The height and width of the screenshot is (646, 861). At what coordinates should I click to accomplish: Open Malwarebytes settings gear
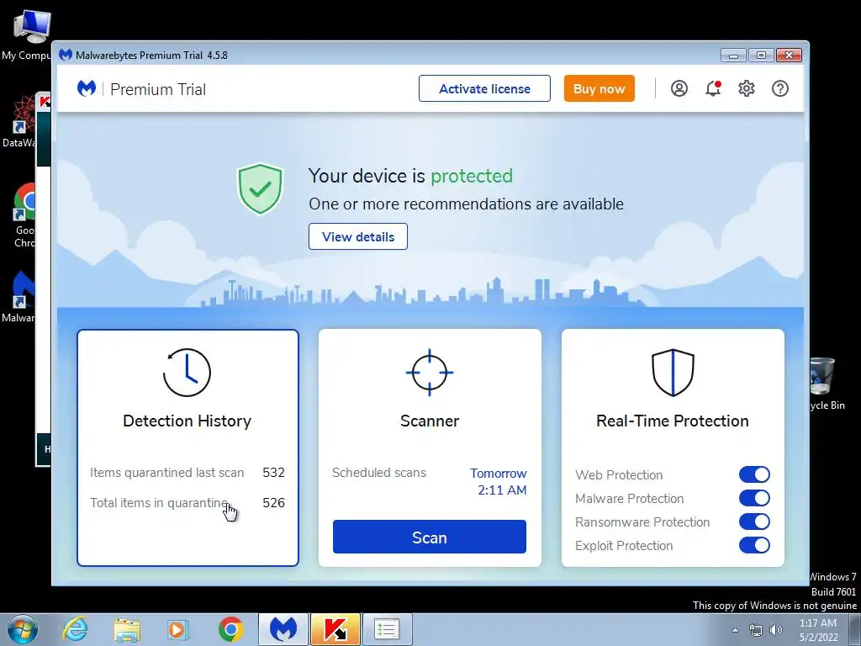(747, 88)
